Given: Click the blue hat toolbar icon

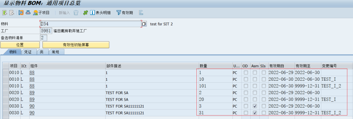Looking at the screenshot, I should (28, 13).
